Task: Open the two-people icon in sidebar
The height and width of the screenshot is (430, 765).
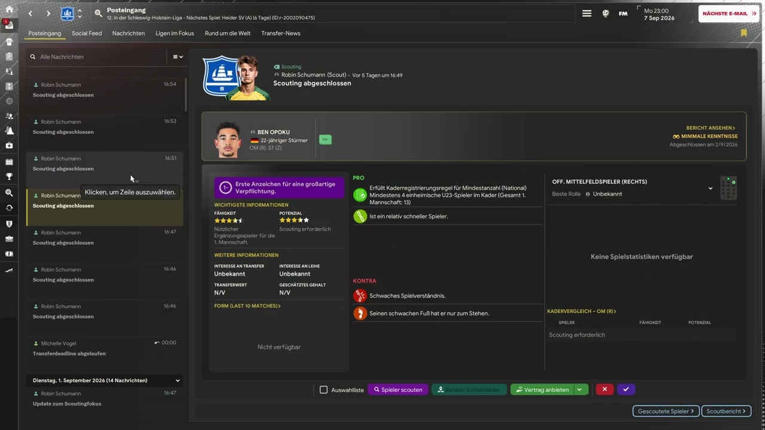Action: 9,116
